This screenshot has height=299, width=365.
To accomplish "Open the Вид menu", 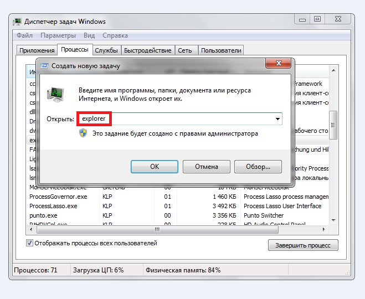I will (89, 35).
